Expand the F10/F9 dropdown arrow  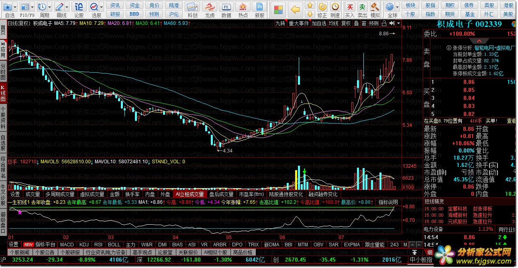[33, 7]
